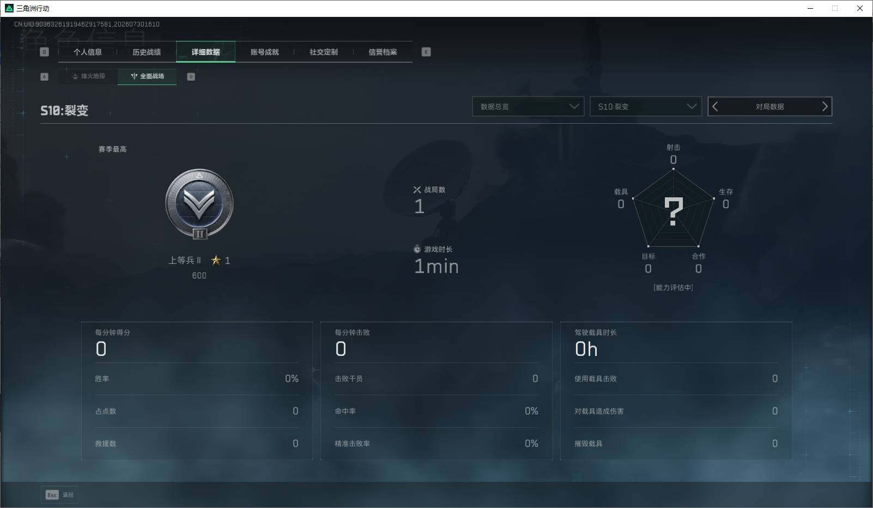The width and height of the screenshot is (873, 508).
Task: Click the A key previous-mode icon
Action: pos(45,77)
